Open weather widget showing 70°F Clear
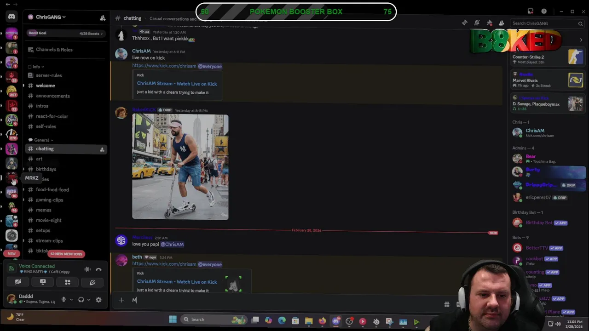589x331 pixels. [x=16, y=317]
